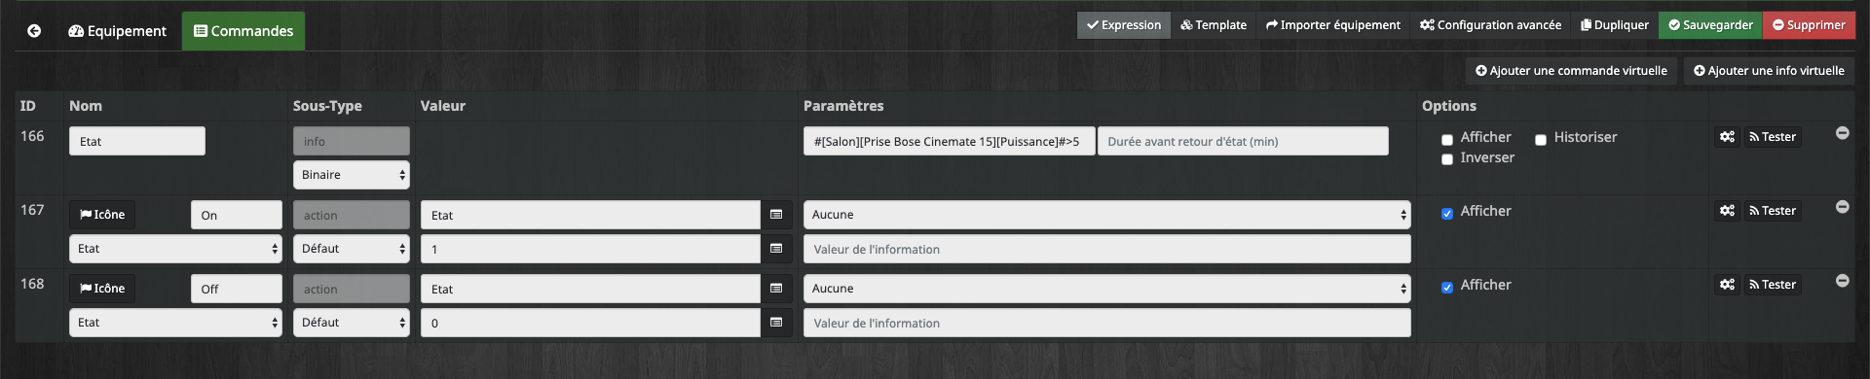The height and width of the screenshot is (379, 1870).
Task: Toggle the Afficher checkbox for row 168
Action: (1447, 288)
